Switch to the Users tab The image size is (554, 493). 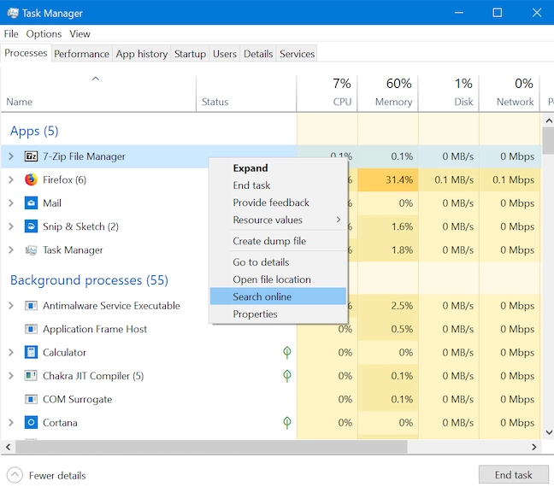[225, 54]
